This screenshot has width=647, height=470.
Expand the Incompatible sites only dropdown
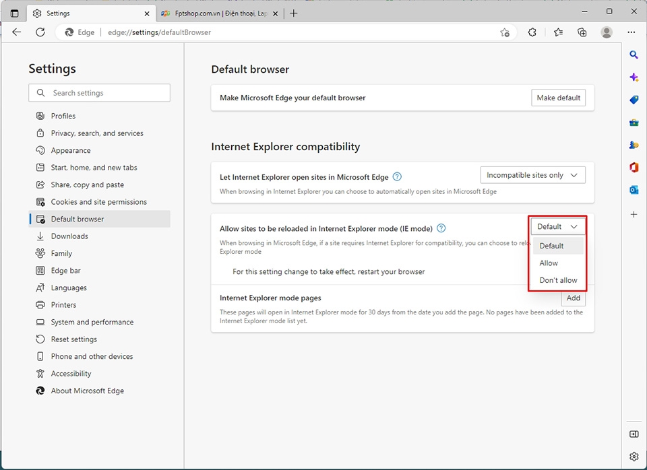pyautogui.click(x=532, y=175)
